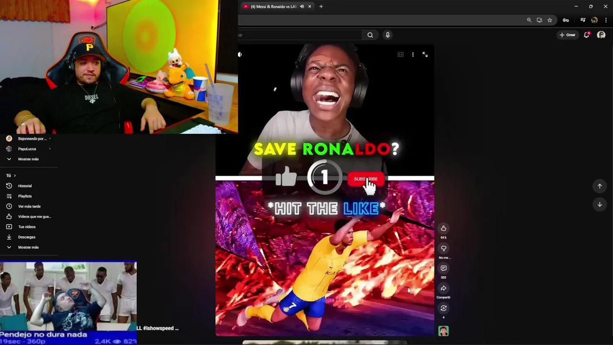Image resolution: width=613 pixels, height=345 pixels.
Task: Open the Crear create button
Action: click(568, 35)
